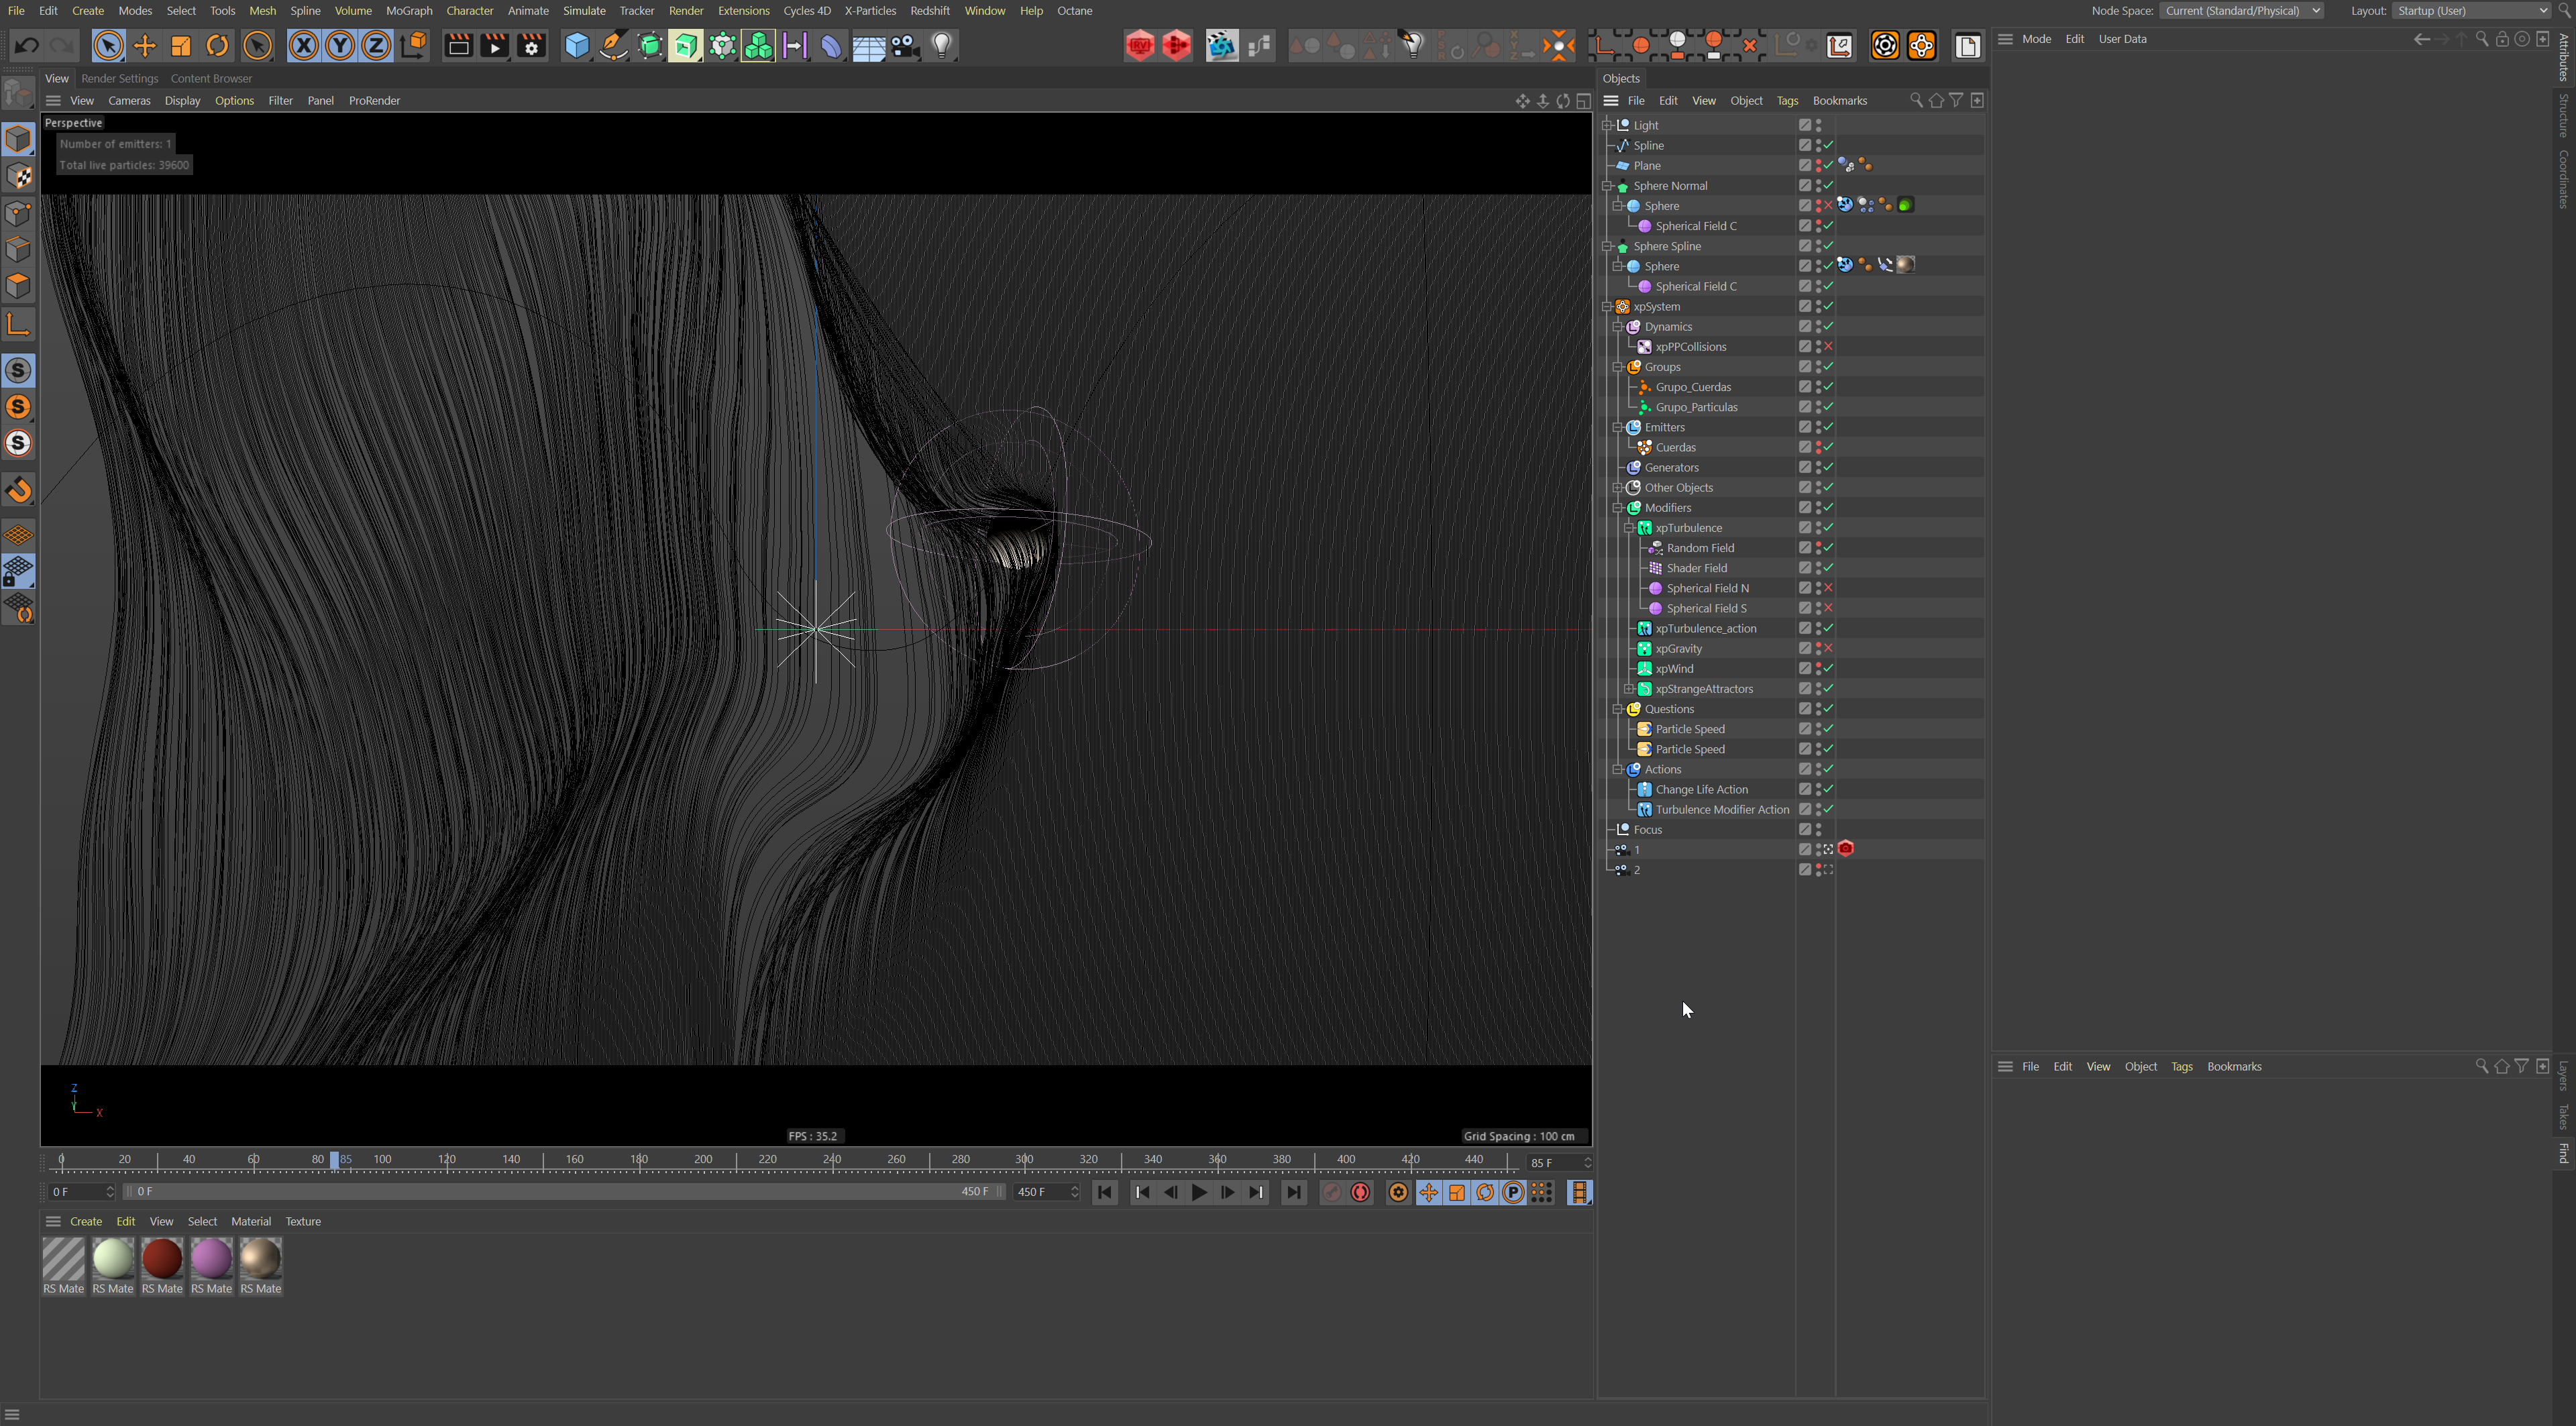The width and height of the screenshot is (2576, 1426).
Task: Click the Record active objects button
Action: click(x=1331, y=1192)
